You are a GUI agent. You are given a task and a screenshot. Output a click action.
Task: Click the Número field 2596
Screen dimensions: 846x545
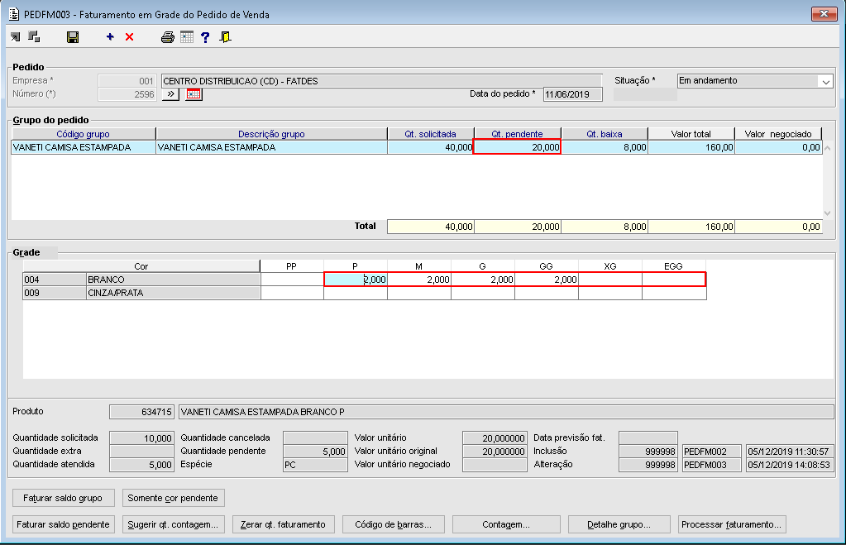[x=127, y=94]
